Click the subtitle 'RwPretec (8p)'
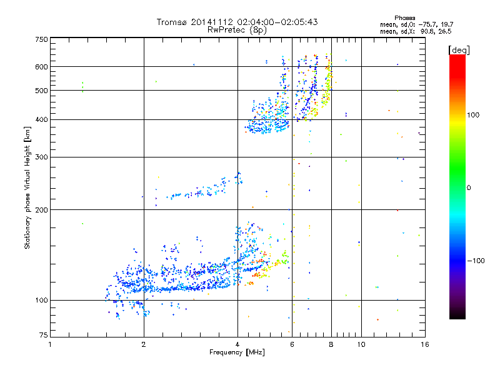 coord(237,30)
